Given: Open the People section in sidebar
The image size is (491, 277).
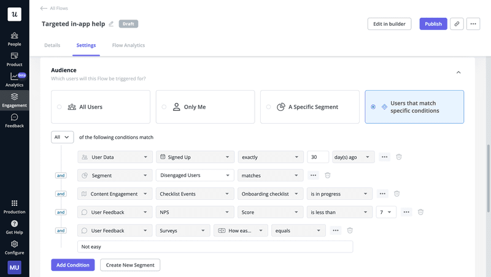Looking at the screenshot, I should pyautogui.click(x=14, y=39).
